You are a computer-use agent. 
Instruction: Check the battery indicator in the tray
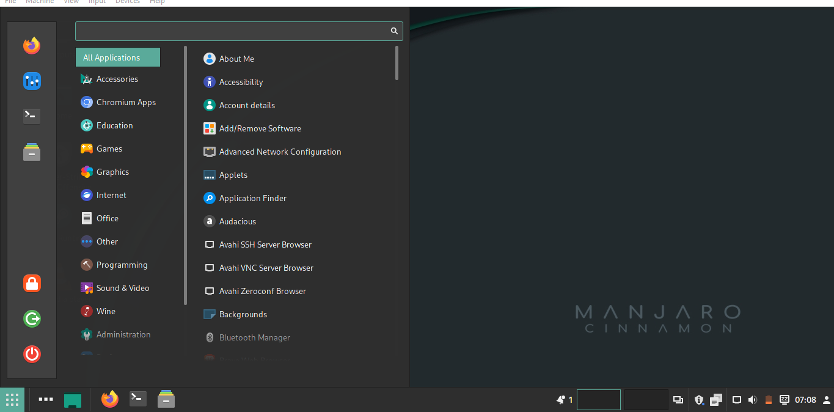[769, 400]
